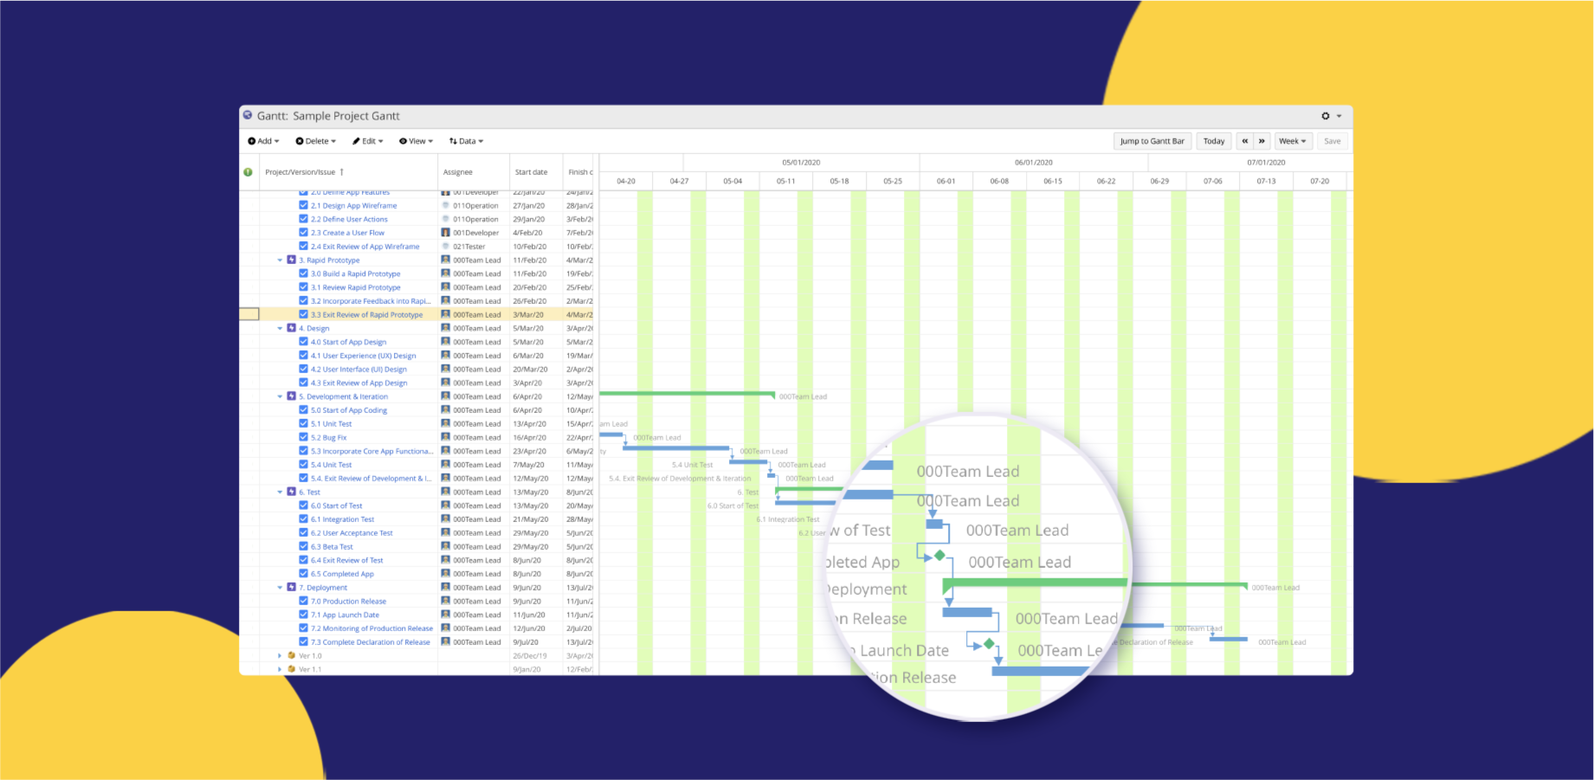Image resolution: width=1594 pixels, height=780 pixels.
Task: Go to next period with » button
Action: [1262, 141]
